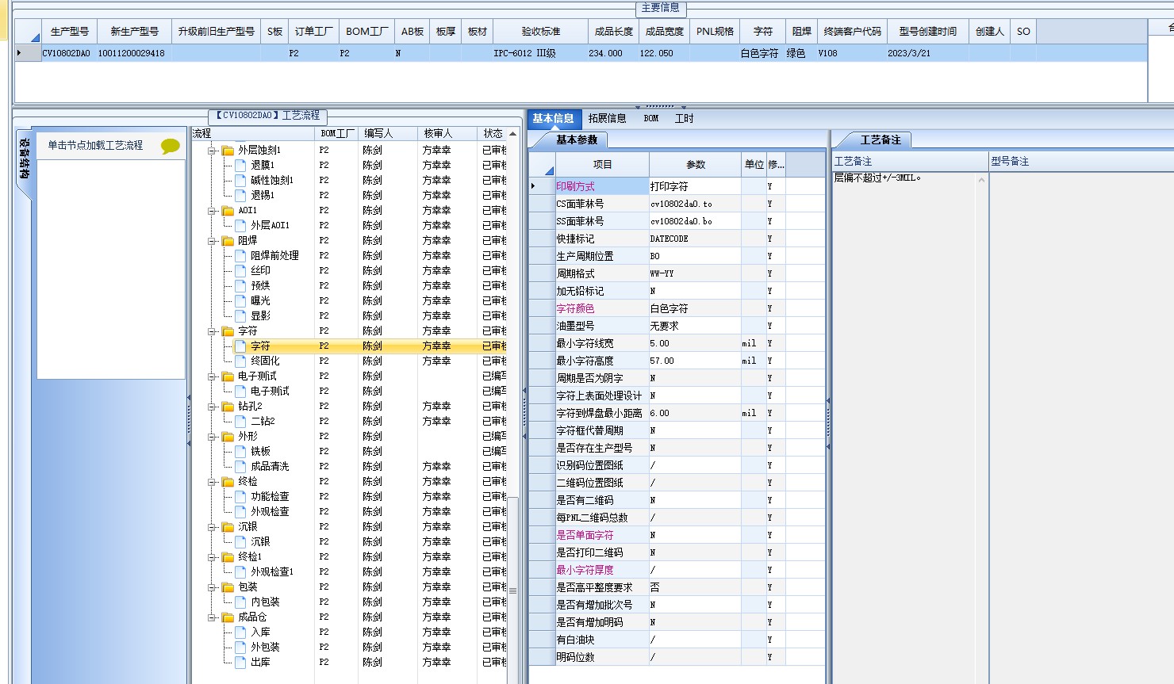
Task: Click the 打印字符 parameter value field
Action: (695, 186)
